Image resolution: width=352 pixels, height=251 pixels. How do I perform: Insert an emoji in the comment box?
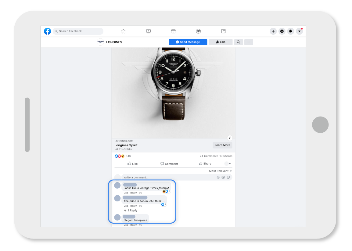click(x=218, y=177)
